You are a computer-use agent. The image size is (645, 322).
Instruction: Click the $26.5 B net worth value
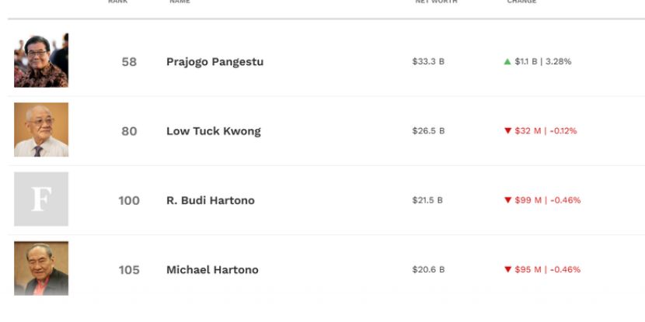pos(428,131)
